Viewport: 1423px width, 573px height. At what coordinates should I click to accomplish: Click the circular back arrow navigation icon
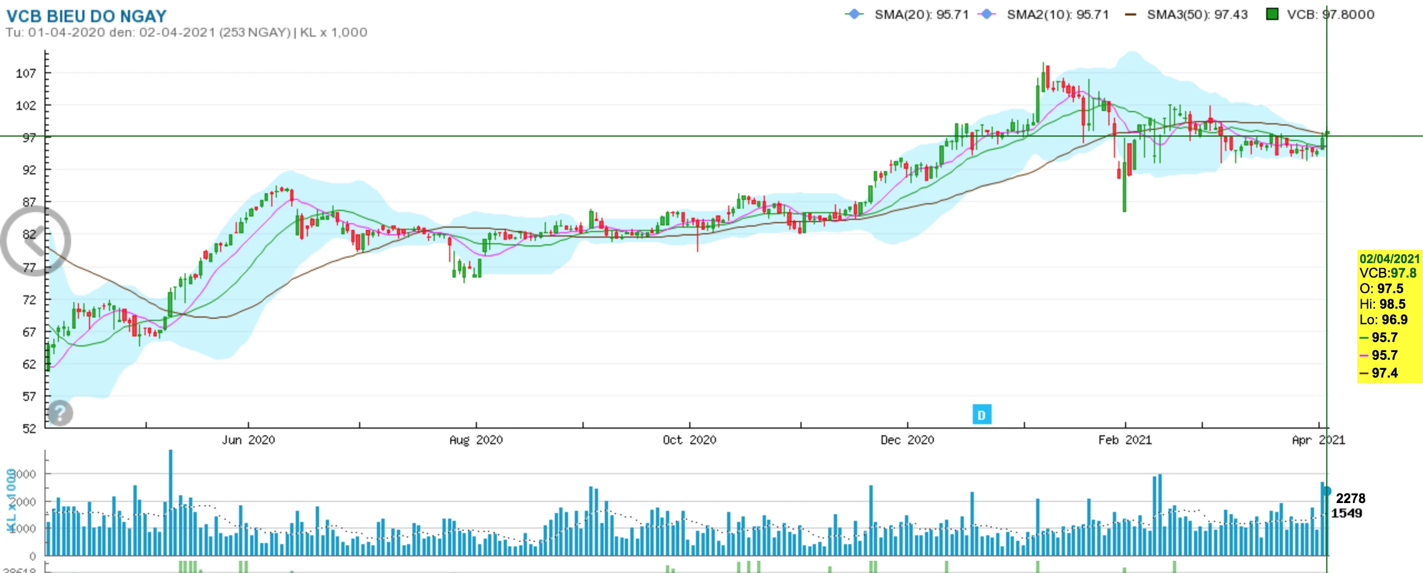tap(36, 241)
